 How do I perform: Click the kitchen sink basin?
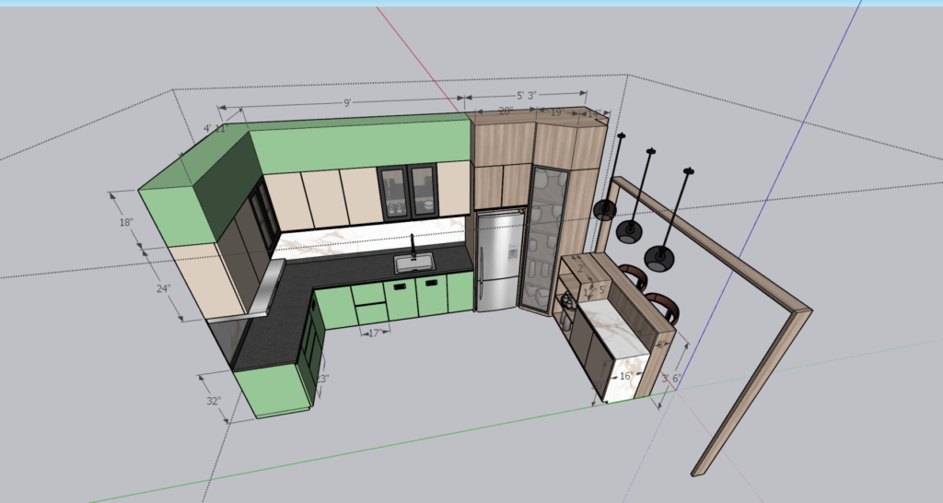(x=413, y=264)
